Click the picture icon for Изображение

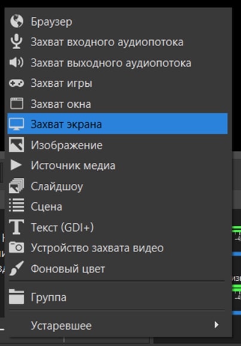pyautogui.click(x=17, y=145)
